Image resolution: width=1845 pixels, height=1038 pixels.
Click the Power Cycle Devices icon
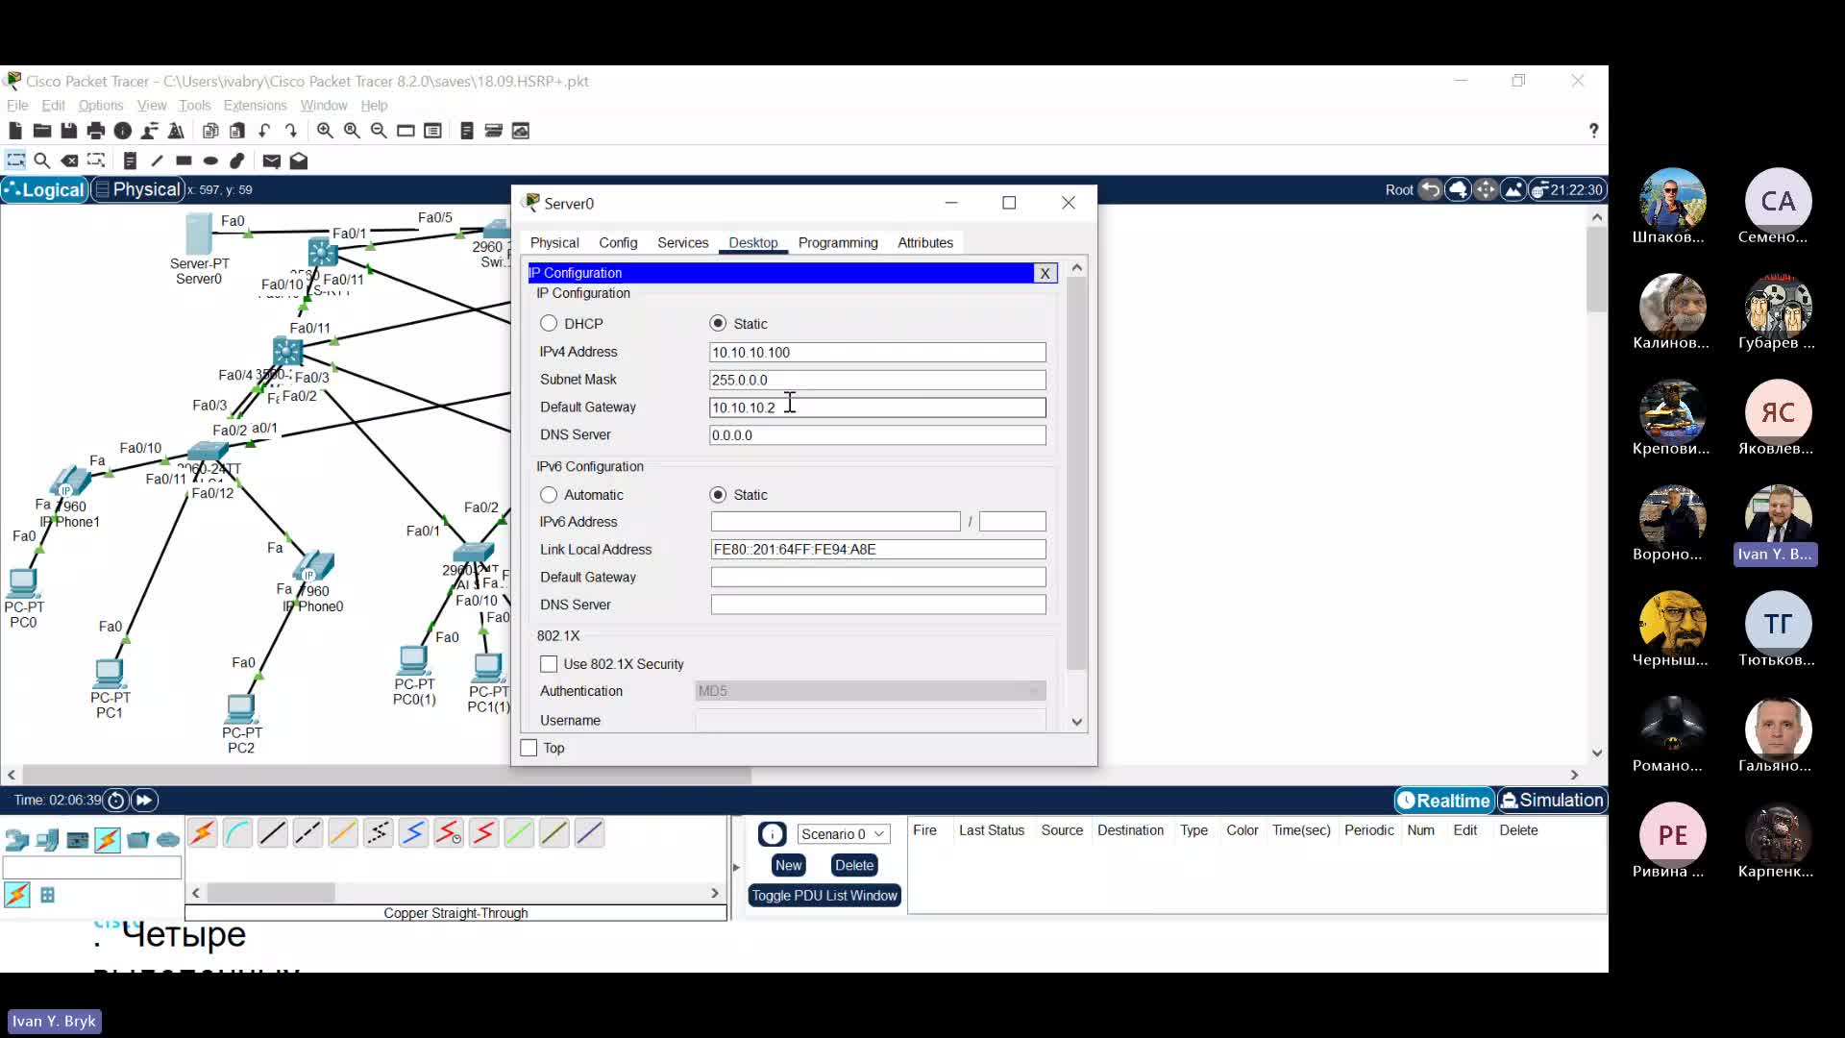(x=116, y=800)
